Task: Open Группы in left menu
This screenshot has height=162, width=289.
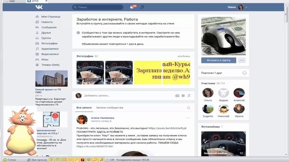Action: point(46,38)
